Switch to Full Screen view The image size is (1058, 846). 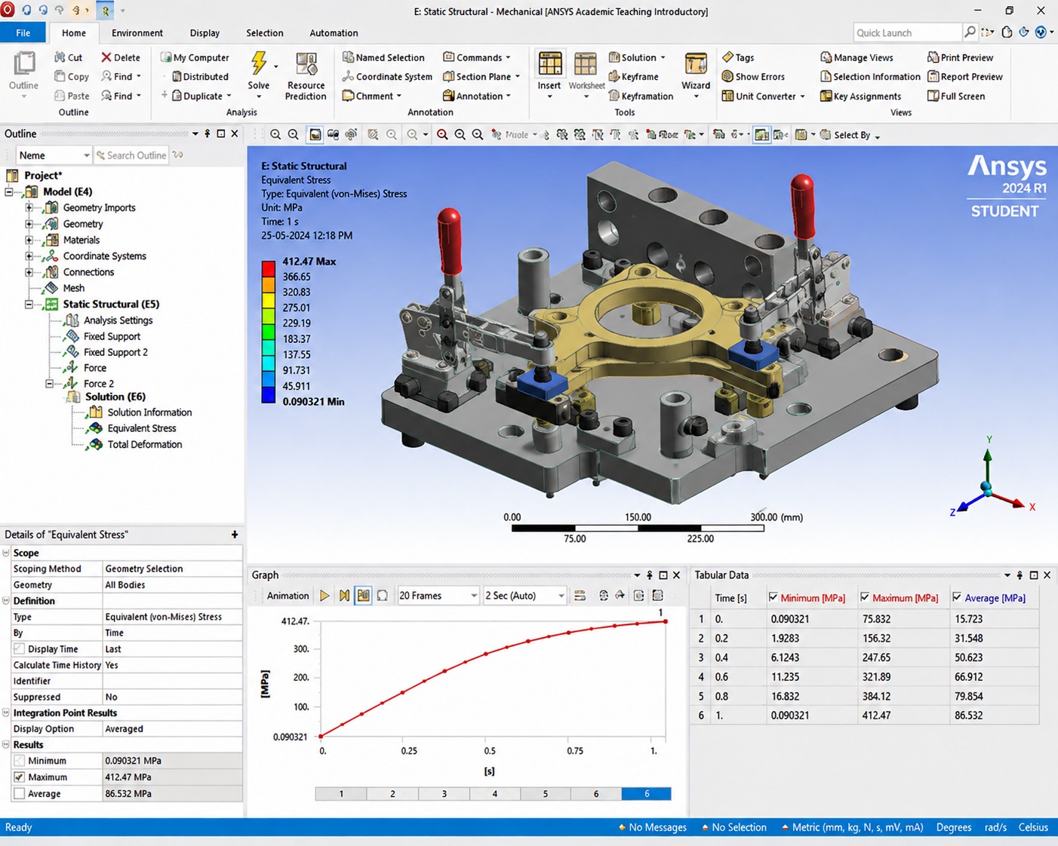pyautogui.click(x=955, y=96)
